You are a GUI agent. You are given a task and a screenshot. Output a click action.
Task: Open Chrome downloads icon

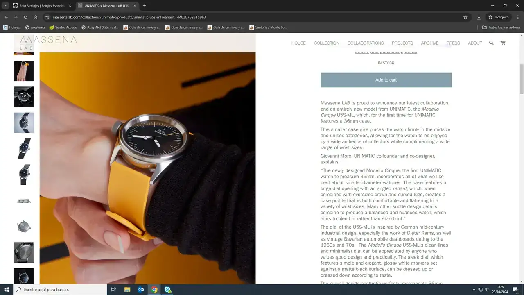(479, 17)
